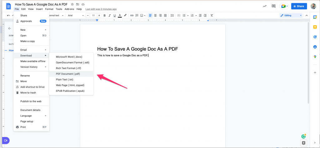This screenshot has height=148, width=320.
Task: Open the Editing mode dropdown
Action: tap(291, 16)
